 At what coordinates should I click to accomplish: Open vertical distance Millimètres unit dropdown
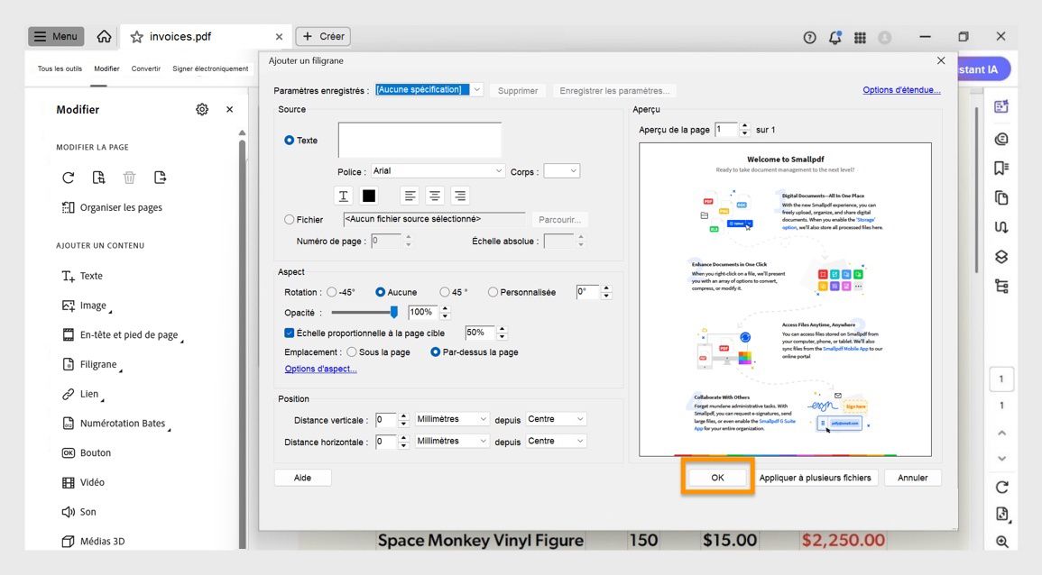click(x=452, y=420)
